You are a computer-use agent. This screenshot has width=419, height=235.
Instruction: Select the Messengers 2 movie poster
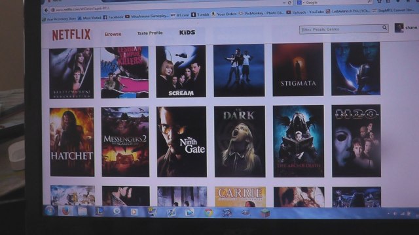(125, 142)
